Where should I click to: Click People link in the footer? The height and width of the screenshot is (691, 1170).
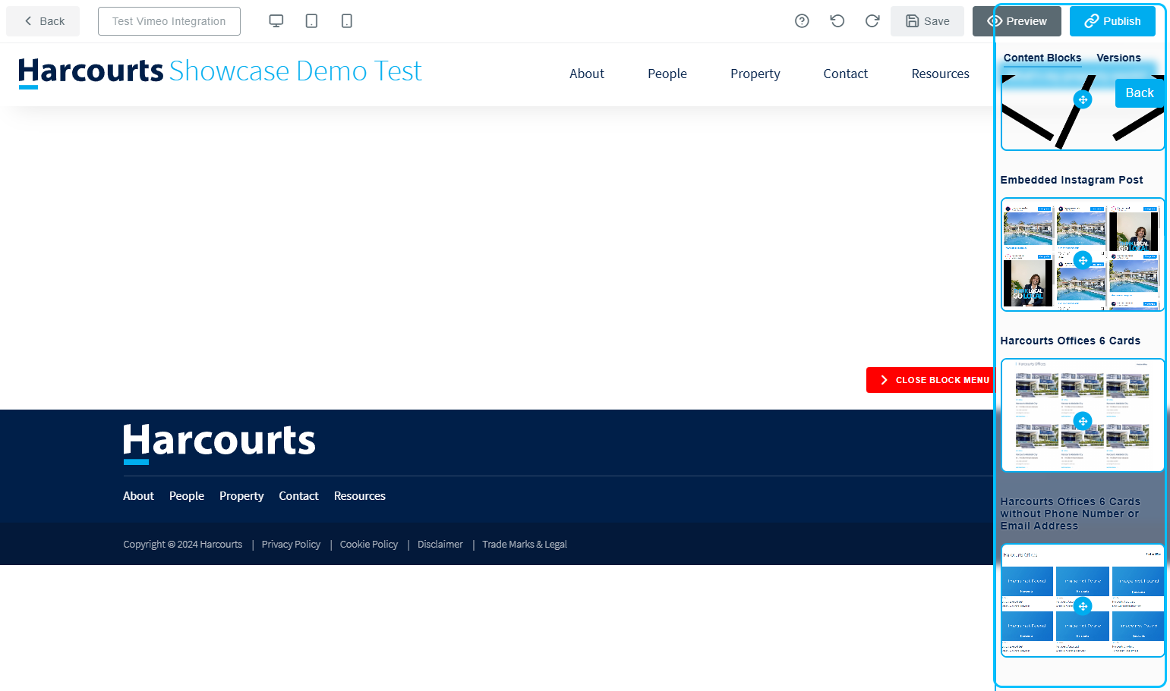tap(187, 496)
